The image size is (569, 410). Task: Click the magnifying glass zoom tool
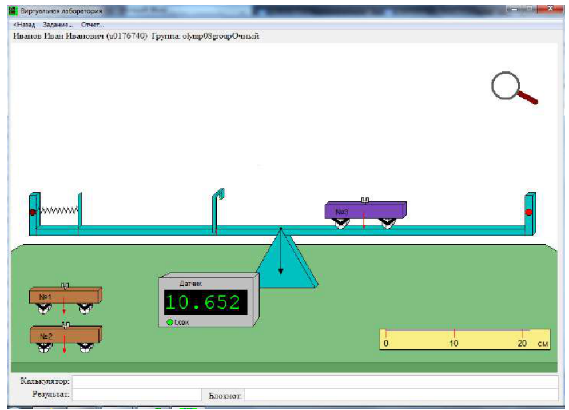tap(514, 88)
